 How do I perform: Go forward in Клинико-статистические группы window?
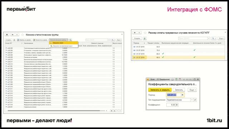pyautogui.click(x=17, y=35)
